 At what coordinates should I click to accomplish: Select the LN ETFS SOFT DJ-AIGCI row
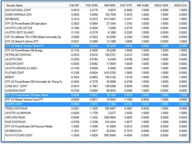click(x=97, y=32)
